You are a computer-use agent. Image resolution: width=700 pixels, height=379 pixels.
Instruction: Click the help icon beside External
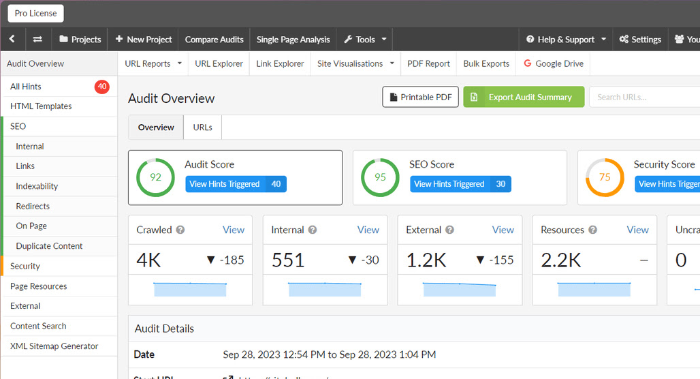coord(449,230)
